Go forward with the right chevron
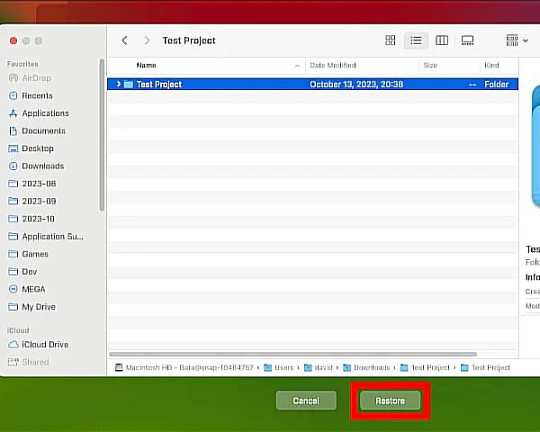 point(147,40)
